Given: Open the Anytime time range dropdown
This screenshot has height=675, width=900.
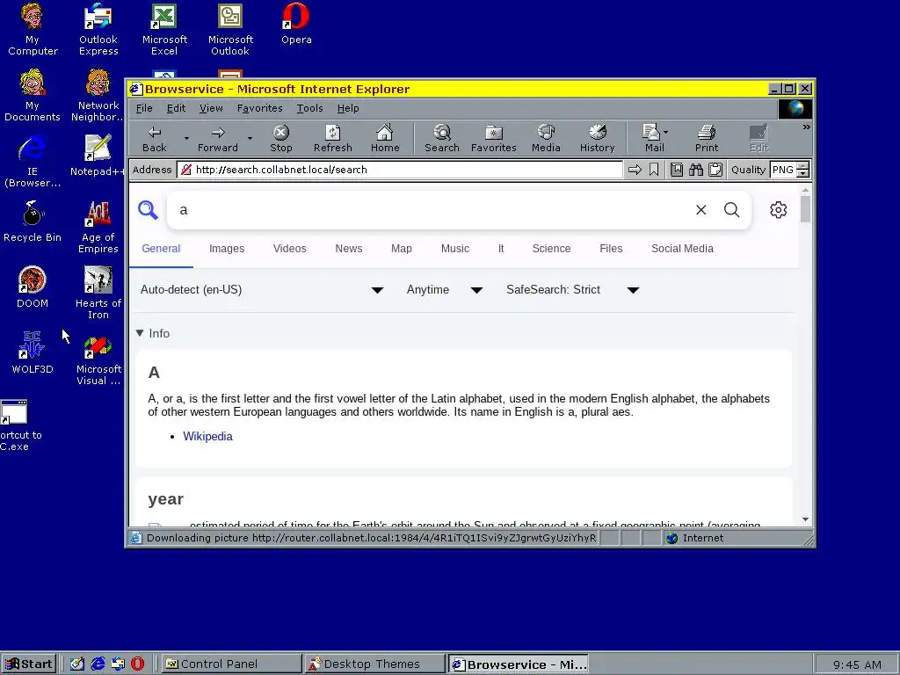Looking at the screenshot, I should (444, 290).
